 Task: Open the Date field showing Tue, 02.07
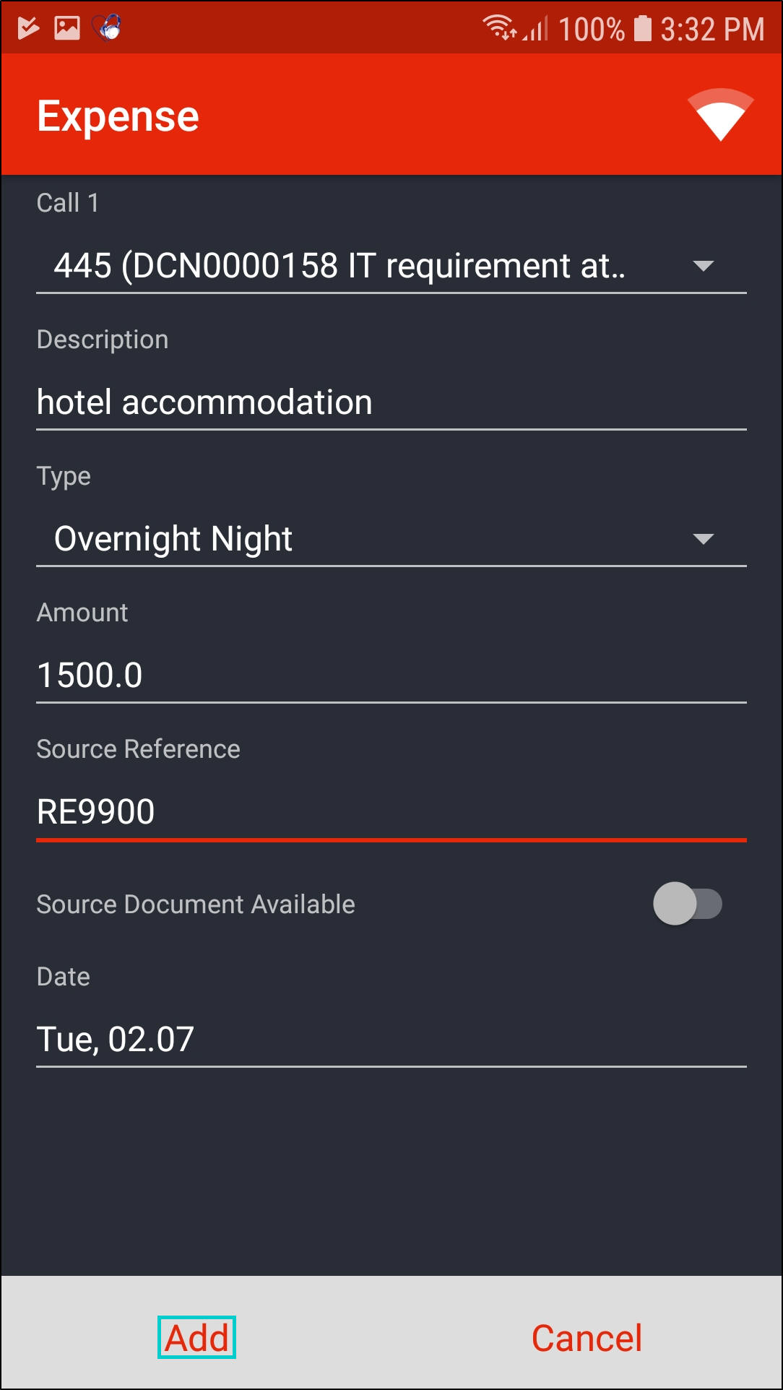coord(390,1040)
